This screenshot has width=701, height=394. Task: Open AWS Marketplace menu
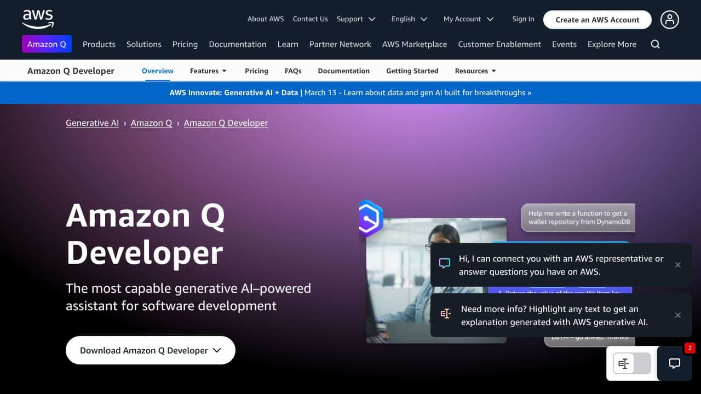pyautogui.click(x=415, y=44)
